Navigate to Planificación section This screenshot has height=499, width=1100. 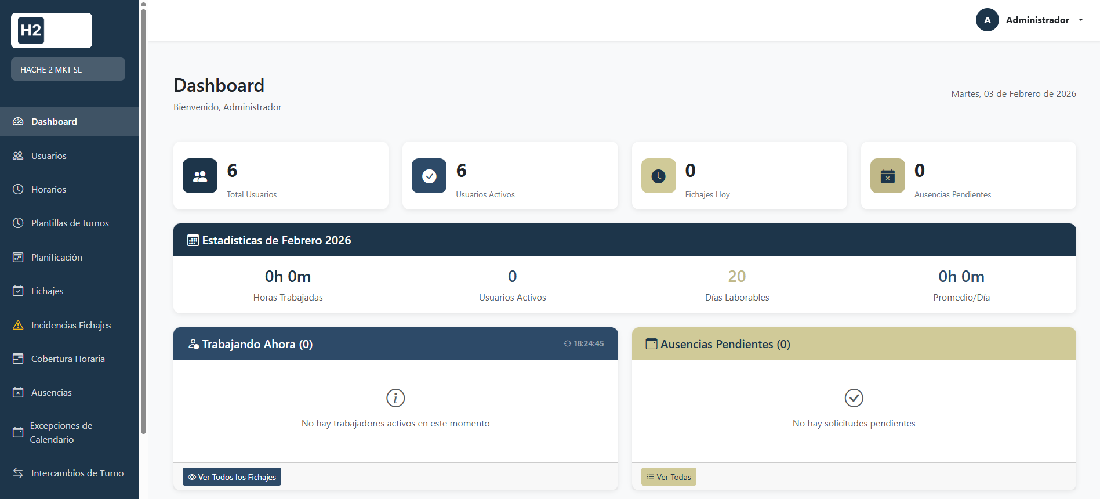[x=56, y=257]
